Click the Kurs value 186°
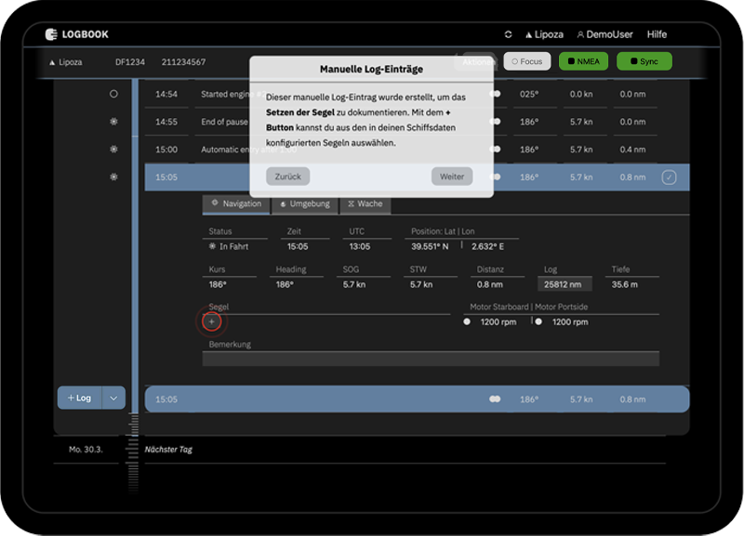Image resolution: width=744 pixels, height=536 pixels. pos(218,285)
